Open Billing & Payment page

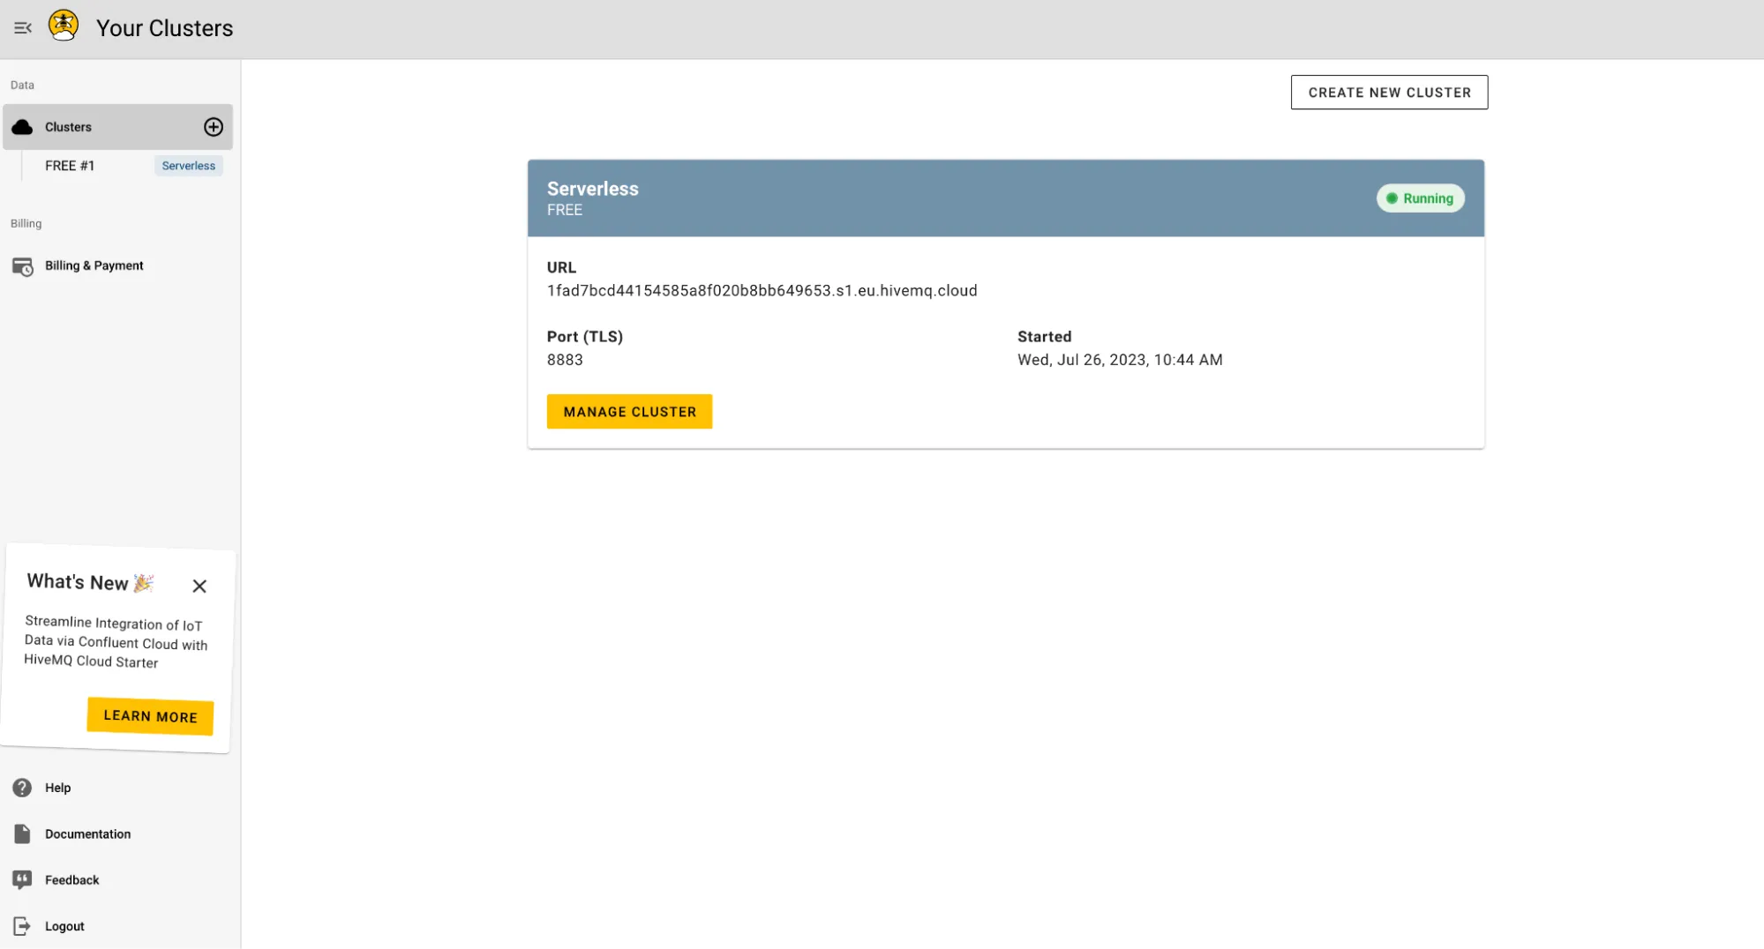(x=94, y=265)
